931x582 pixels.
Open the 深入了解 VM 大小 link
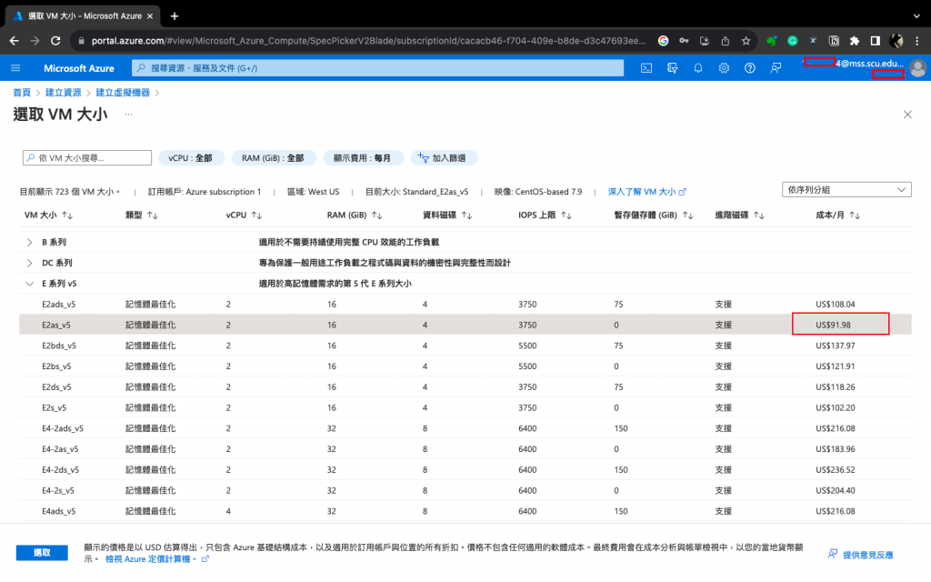[x=646, y=192]
